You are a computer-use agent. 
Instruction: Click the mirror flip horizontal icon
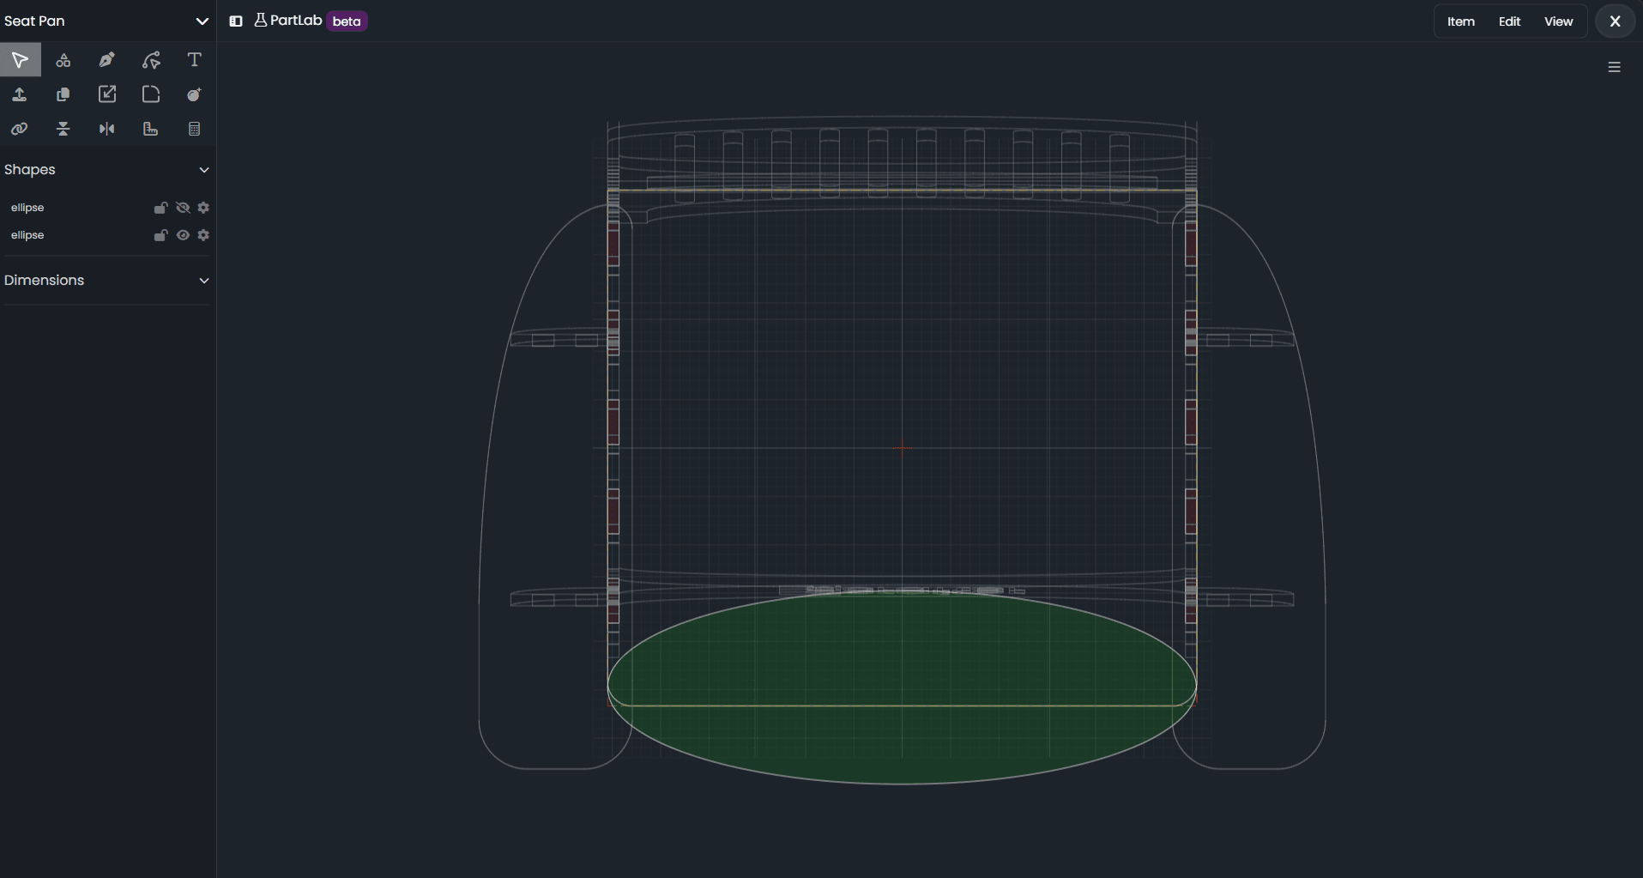point(107,129)
